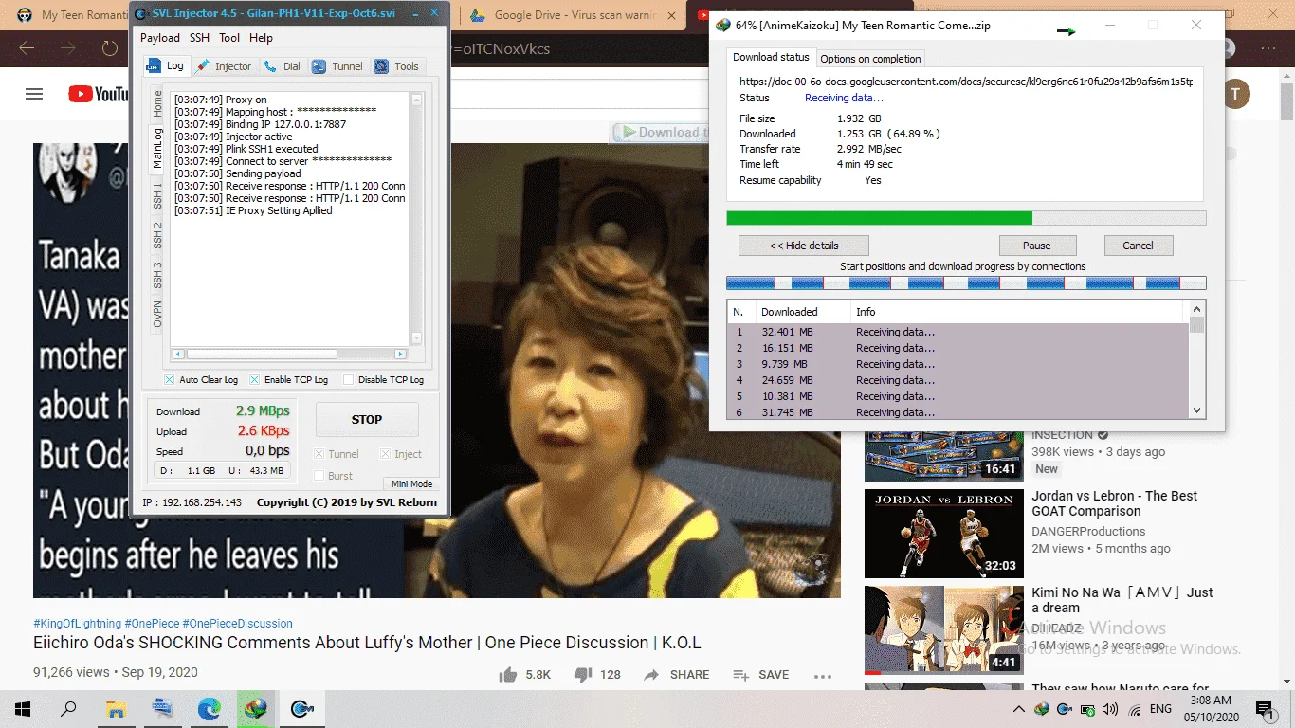Open Internet Download Manager taskbar icon
The width and height of the screenshot is (1295, 728).
(255, 709)
